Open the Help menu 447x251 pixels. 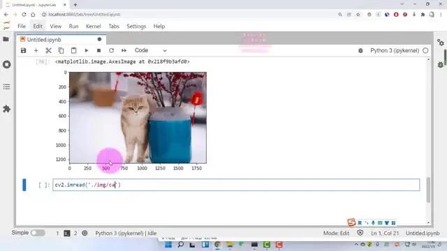tap(159, 26)
